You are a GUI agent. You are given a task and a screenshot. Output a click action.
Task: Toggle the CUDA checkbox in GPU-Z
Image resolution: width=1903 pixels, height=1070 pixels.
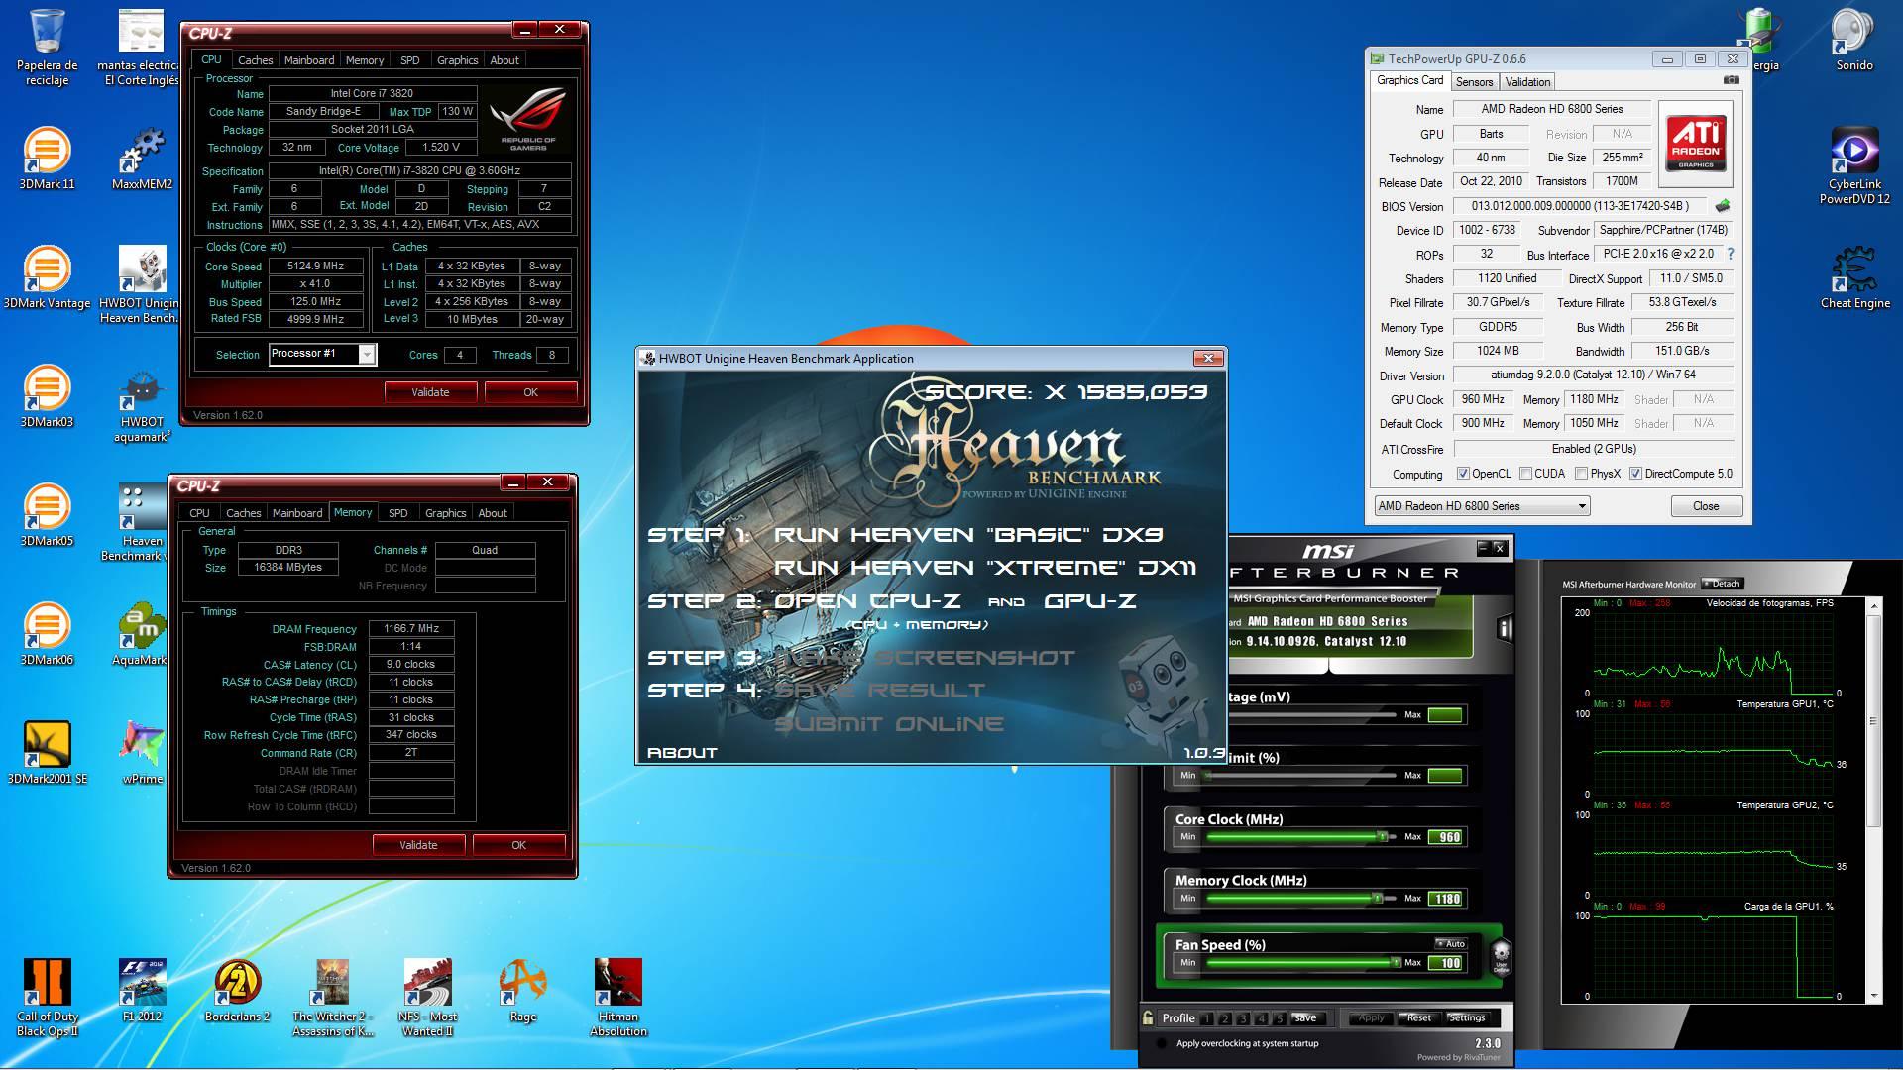[x=1525, y=474]
